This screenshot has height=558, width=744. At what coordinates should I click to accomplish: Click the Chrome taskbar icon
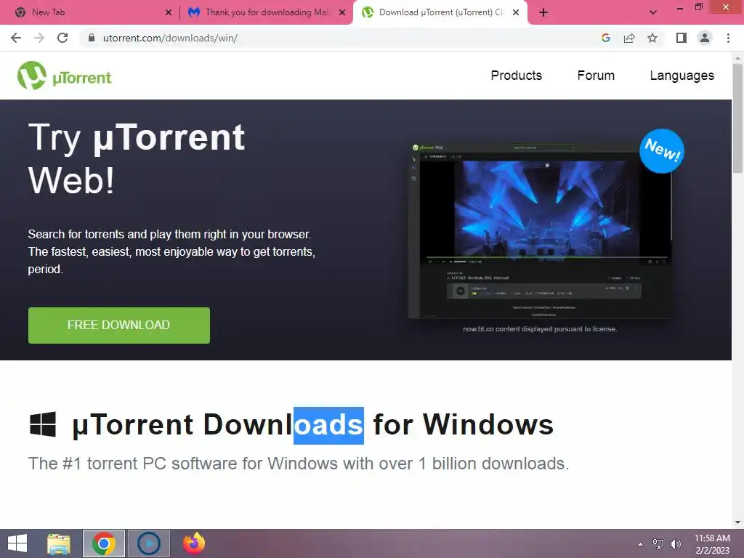(x=104, y=543)
